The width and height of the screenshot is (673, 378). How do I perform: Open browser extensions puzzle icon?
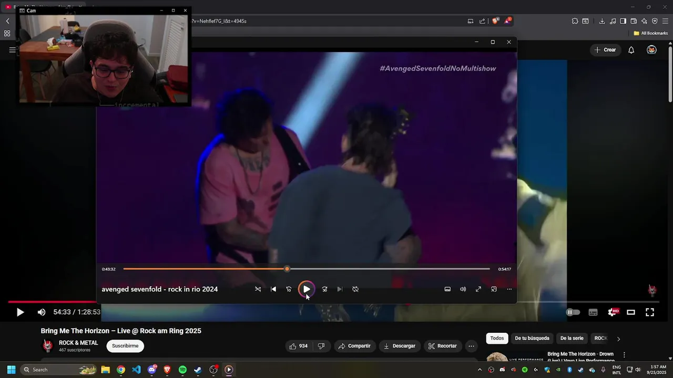(x=575, y=21)
